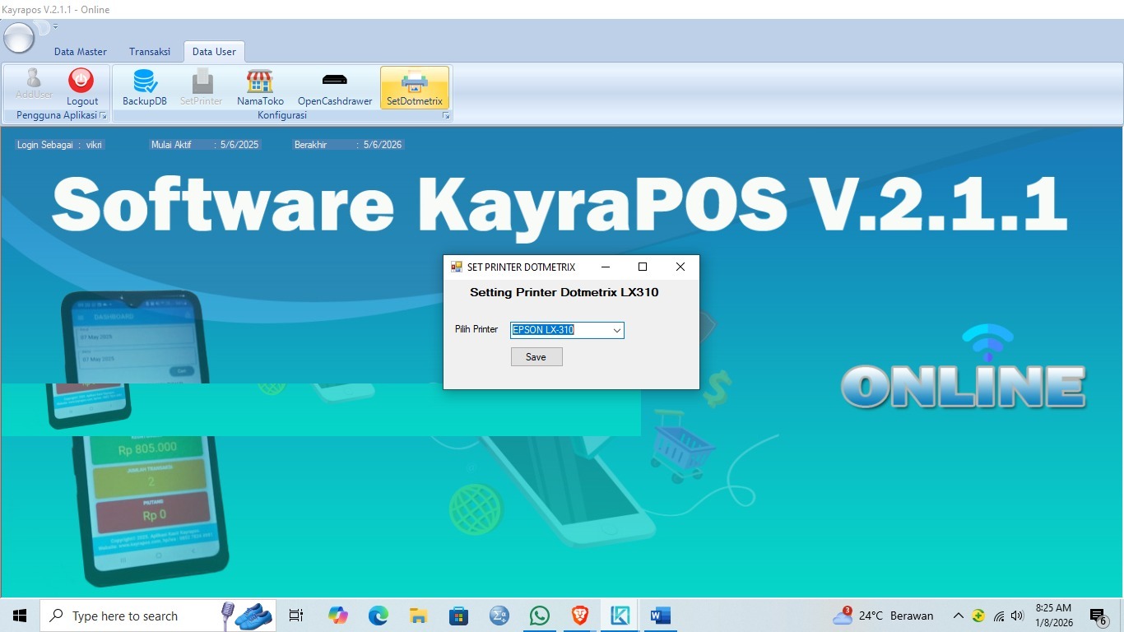Expand the Pengguna Aplikasi group launcher
This screenshot has width=1124, height=632.
click(104, 116)
